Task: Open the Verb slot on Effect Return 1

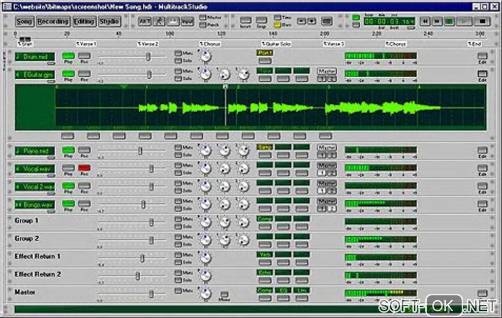Action: click(x=265, y=254)
